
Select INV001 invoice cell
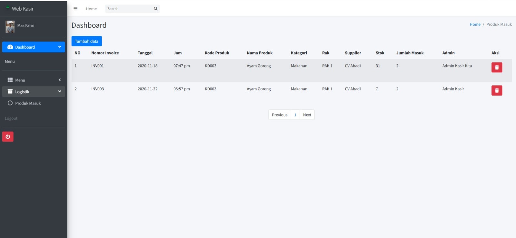(97, 66)
